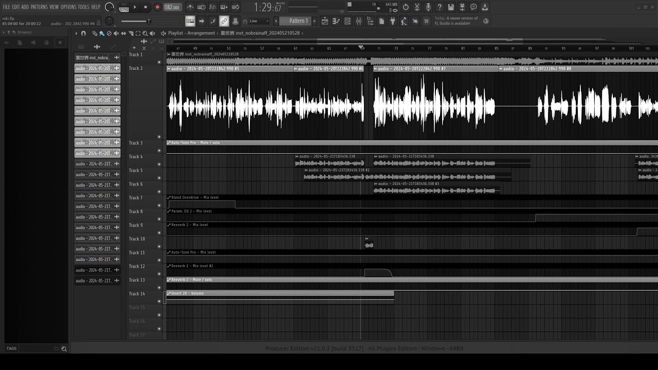The width and height of the screenshot is (658, 370).
Task: Open the help question mark icon
Action: [440, 7]
